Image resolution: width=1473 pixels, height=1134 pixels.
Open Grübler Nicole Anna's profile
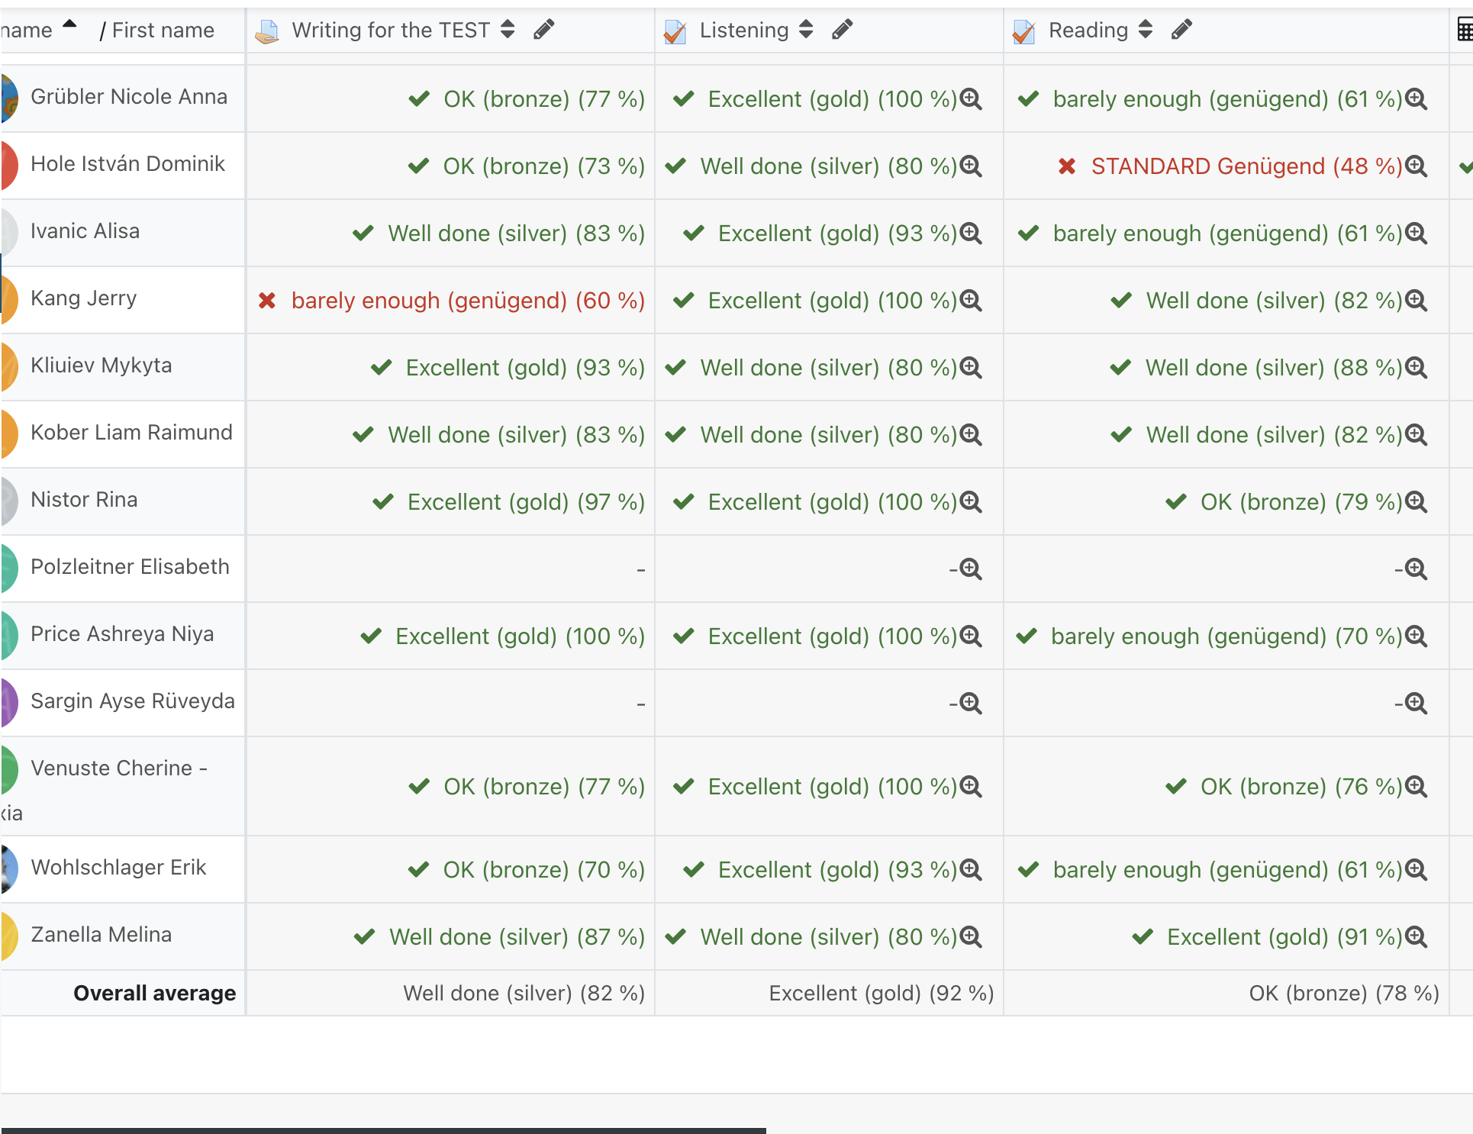(129, 97)
